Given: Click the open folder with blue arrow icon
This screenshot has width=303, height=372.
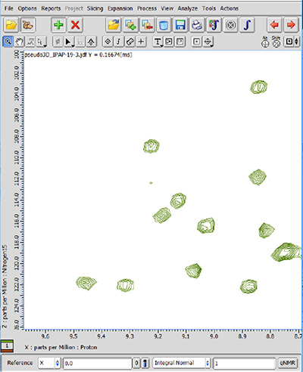Looking at the screenshot, I should click(x=114, y=25).
